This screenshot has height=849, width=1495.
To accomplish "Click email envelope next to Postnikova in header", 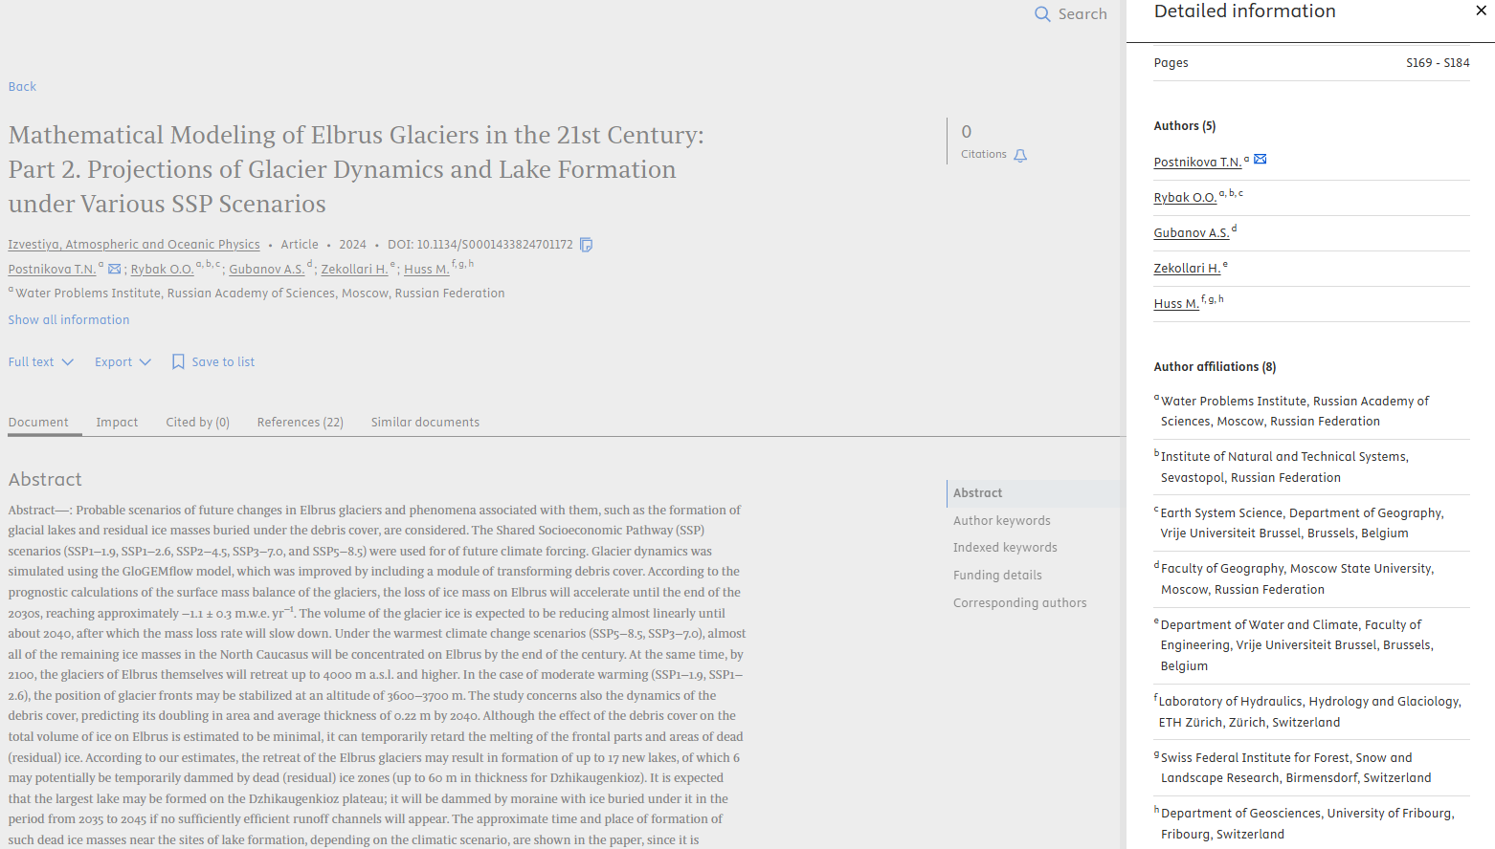I will [115, 270].
